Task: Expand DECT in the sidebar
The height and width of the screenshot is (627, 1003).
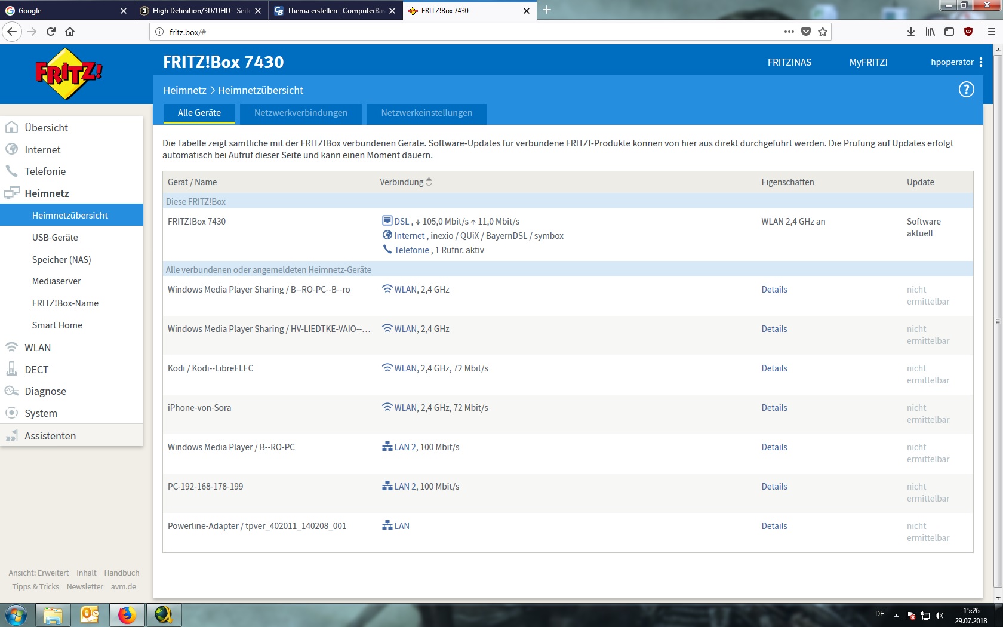Action: click(x=72, y=370)
